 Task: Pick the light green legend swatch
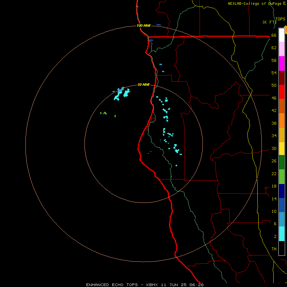tap(282, 177)
